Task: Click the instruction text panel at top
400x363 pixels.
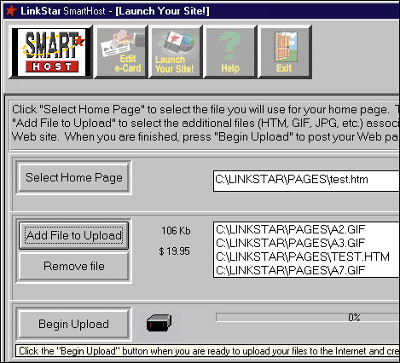Action: coord(205,124)
